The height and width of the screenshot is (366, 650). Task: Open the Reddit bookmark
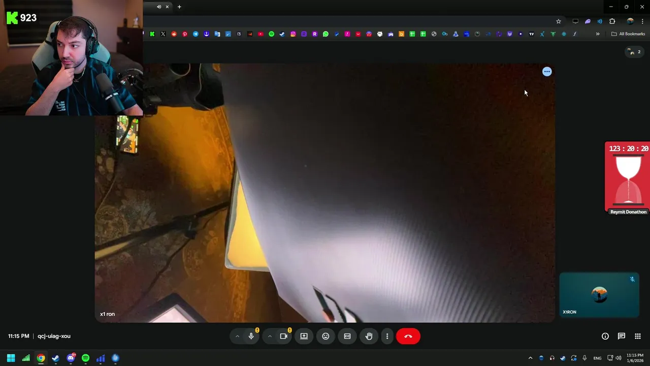(x=174, y=34)
